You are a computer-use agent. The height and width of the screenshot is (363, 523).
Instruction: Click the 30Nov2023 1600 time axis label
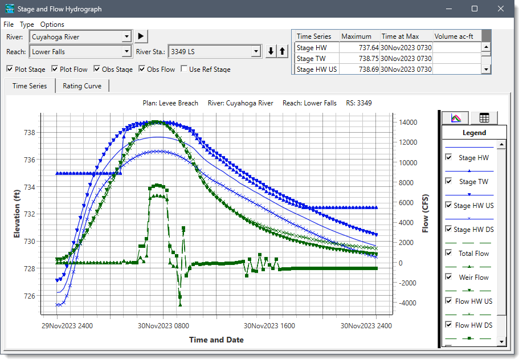[269, 325]
